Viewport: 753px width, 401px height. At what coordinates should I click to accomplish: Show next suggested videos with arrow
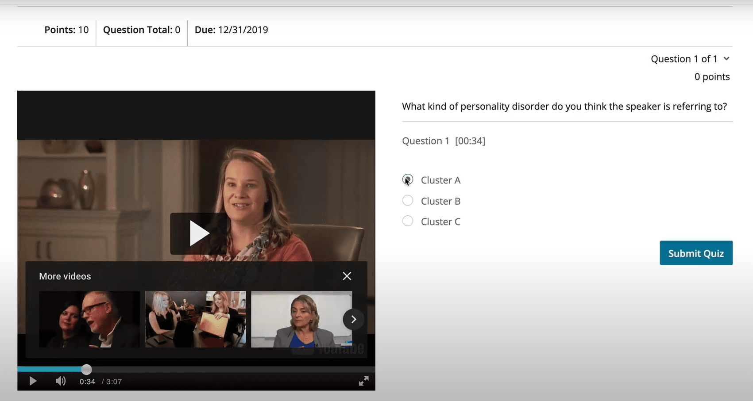coord(353,319)
